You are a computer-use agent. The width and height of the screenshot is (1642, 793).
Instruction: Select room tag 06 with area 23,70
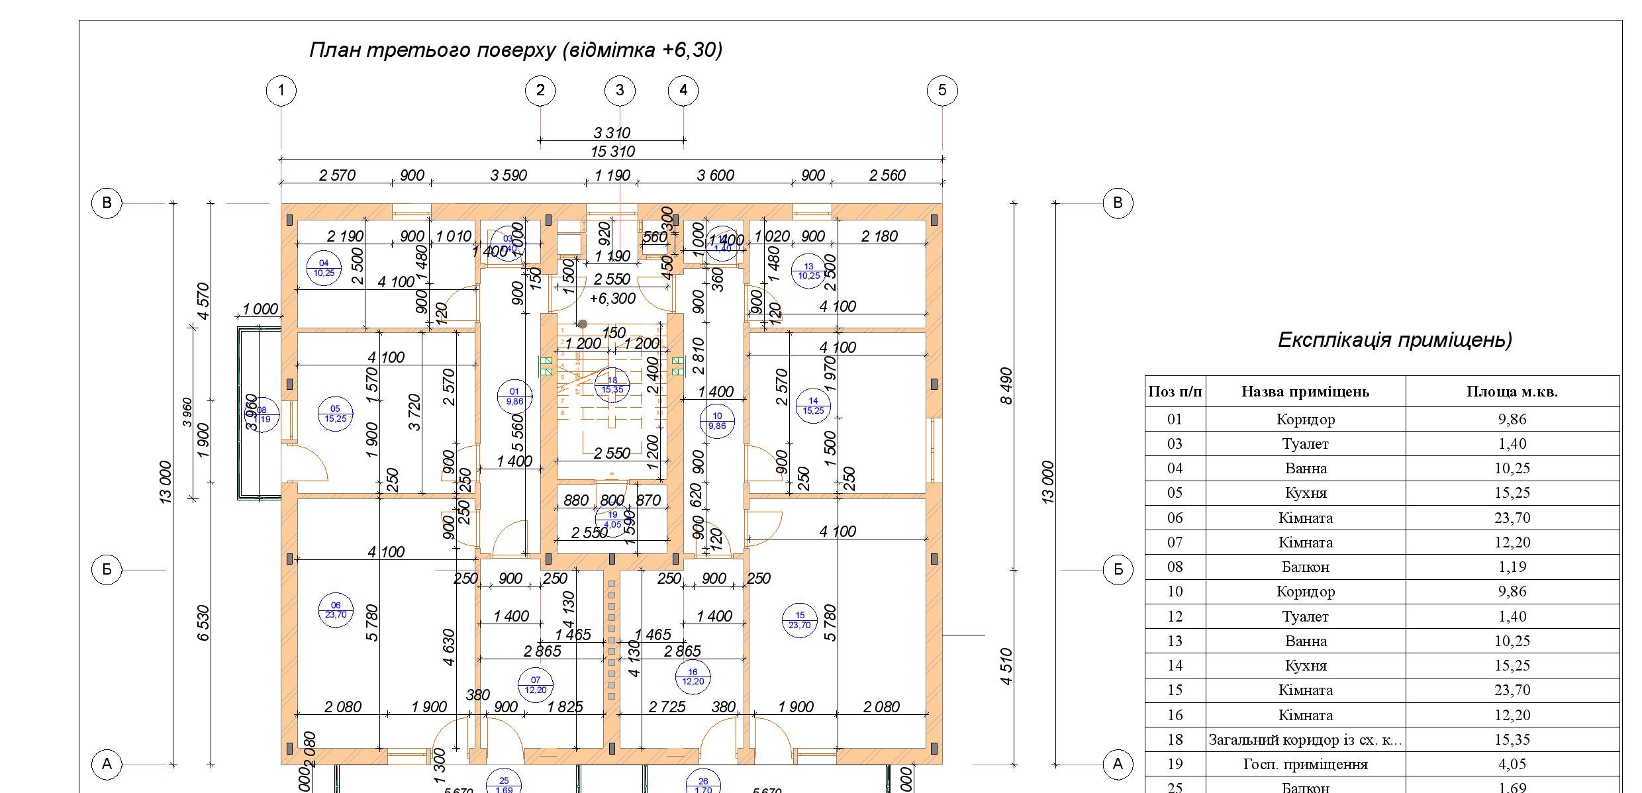[336, 610]
